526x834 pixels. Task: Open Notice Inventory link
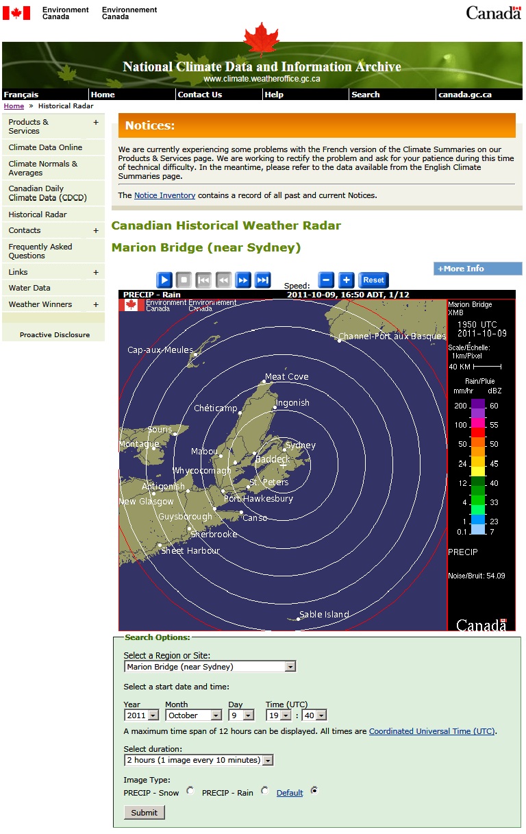164,195
